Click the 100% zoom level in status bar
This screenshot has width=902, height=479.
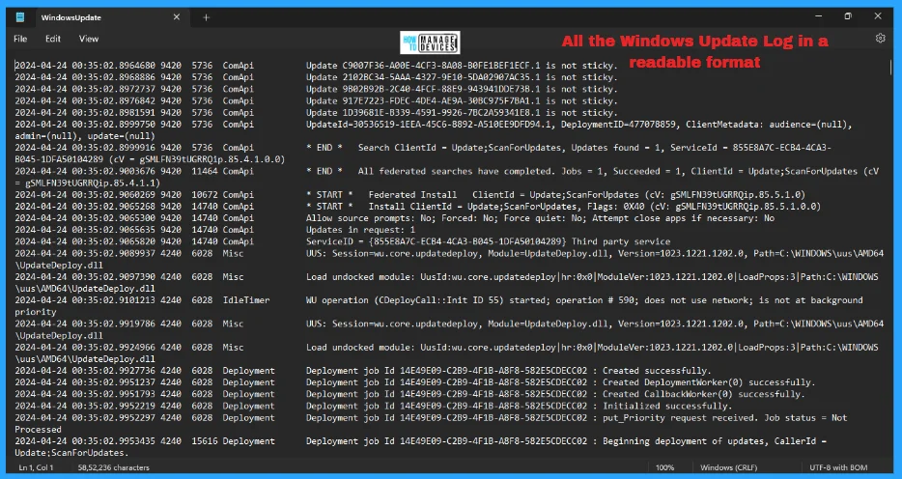tap(665, 467)
